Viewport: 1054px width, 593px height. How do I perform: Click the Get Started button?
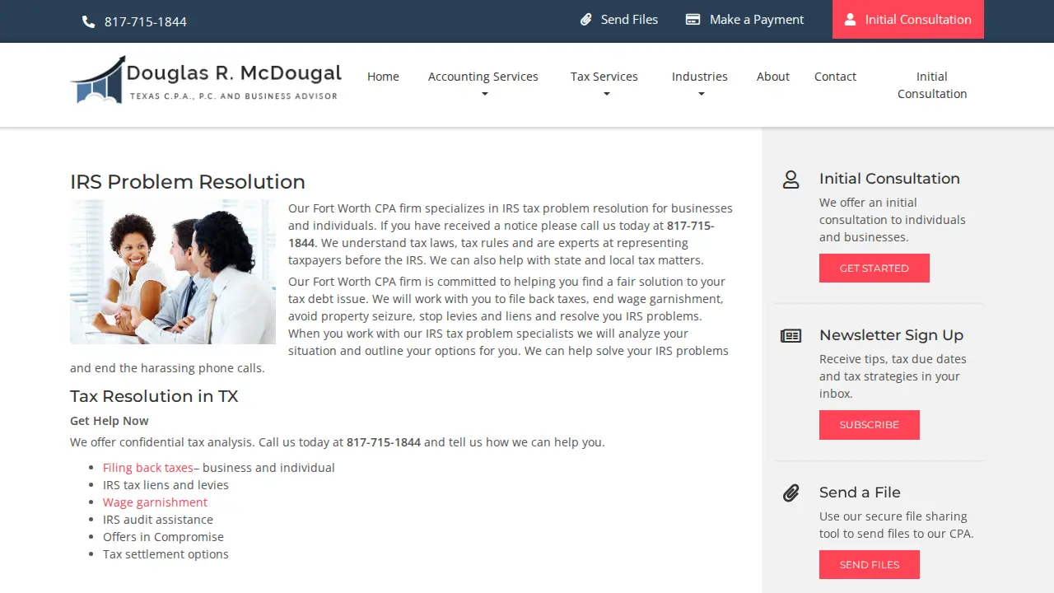pyautogui.click(x=874, y=268)
